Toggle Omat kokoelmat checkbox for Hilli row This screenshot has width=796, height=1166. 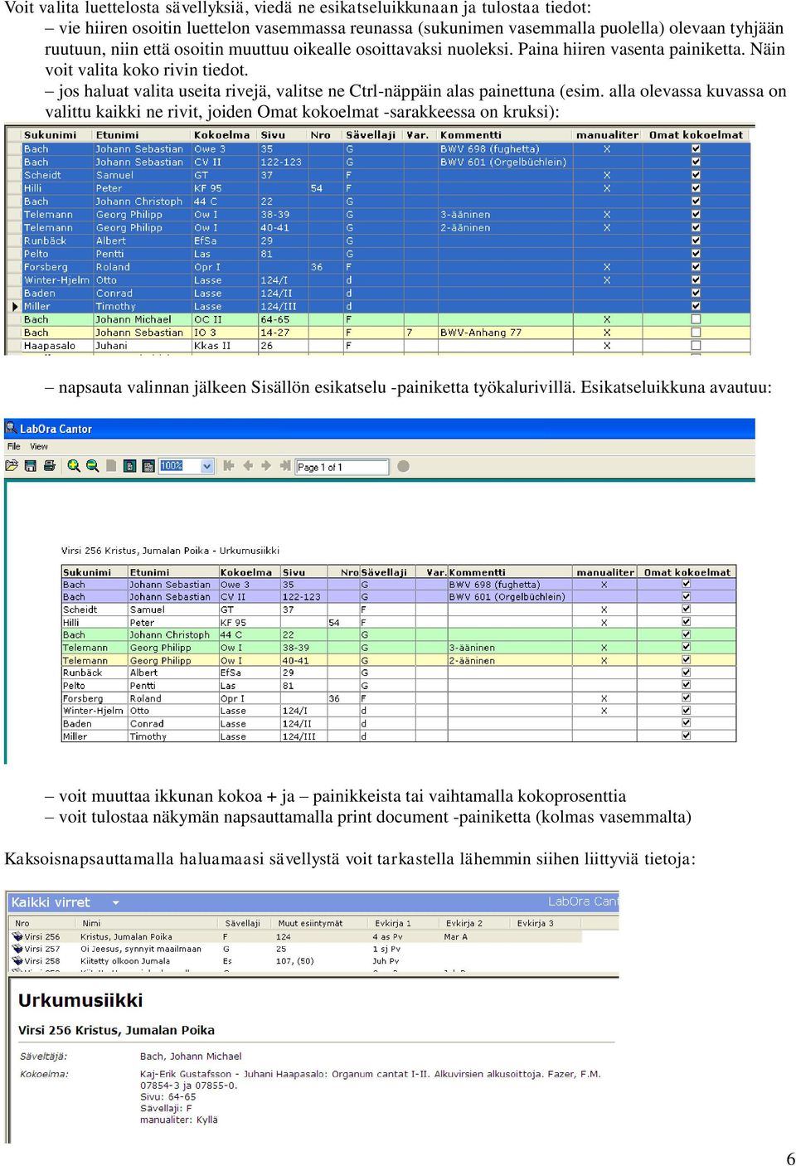click(696, 188)
